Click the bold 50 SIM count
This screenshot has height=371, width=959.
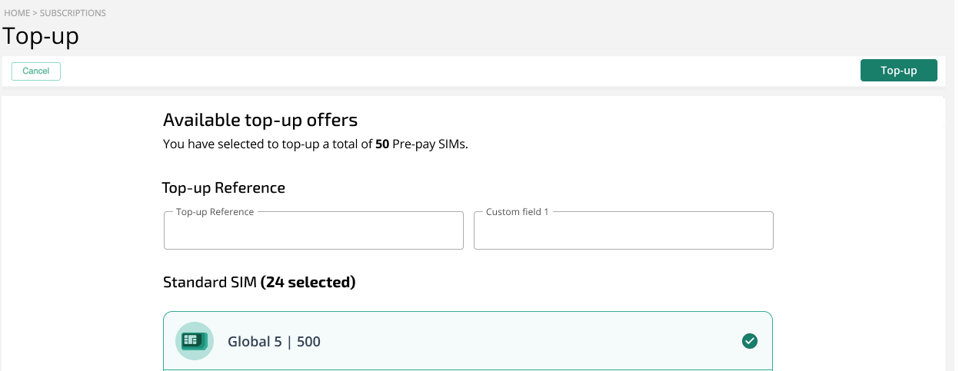382,144
